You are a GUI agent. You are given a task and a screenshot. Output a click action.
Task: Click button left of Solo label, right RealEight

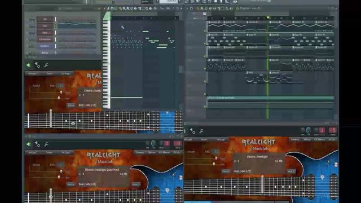click(226, 171)
